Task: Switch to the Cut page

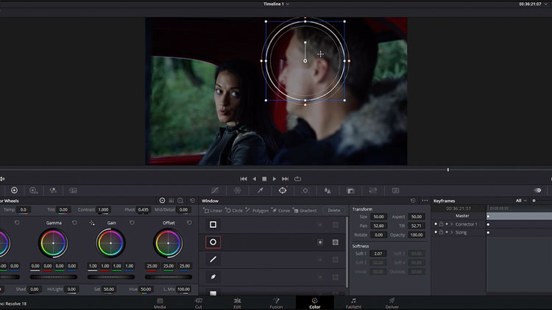Action: [199, 303]
